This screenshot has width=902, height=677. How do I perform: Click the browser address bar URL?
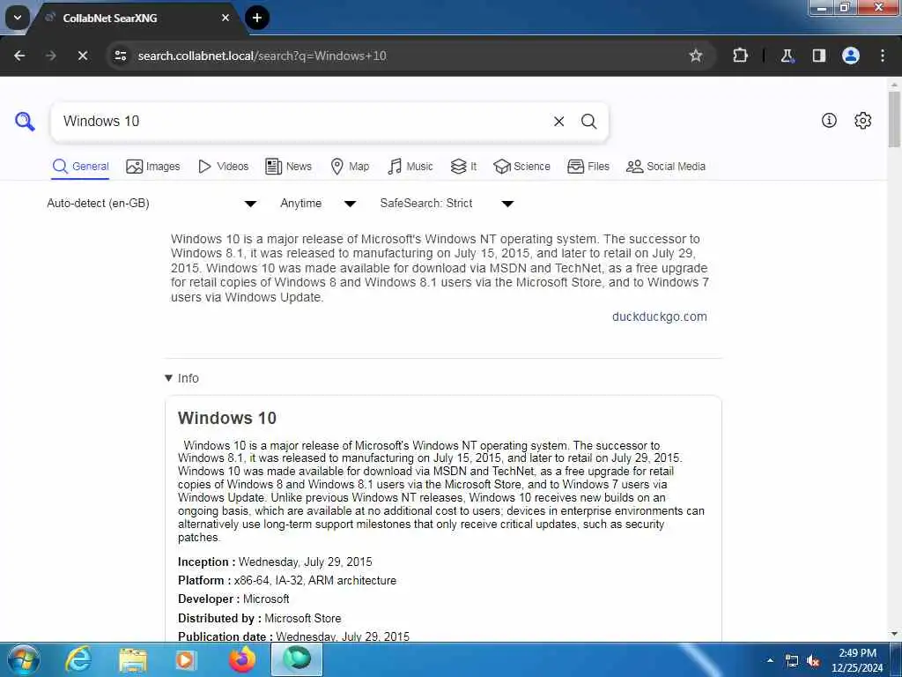[262, 56]
